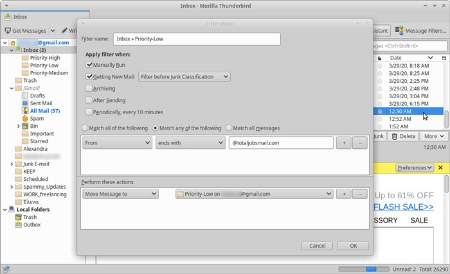Image resolution: width=450 pixels, height=274 pixels.
Task: Click the status bar connection icon
Action: [x=6, y=269]
